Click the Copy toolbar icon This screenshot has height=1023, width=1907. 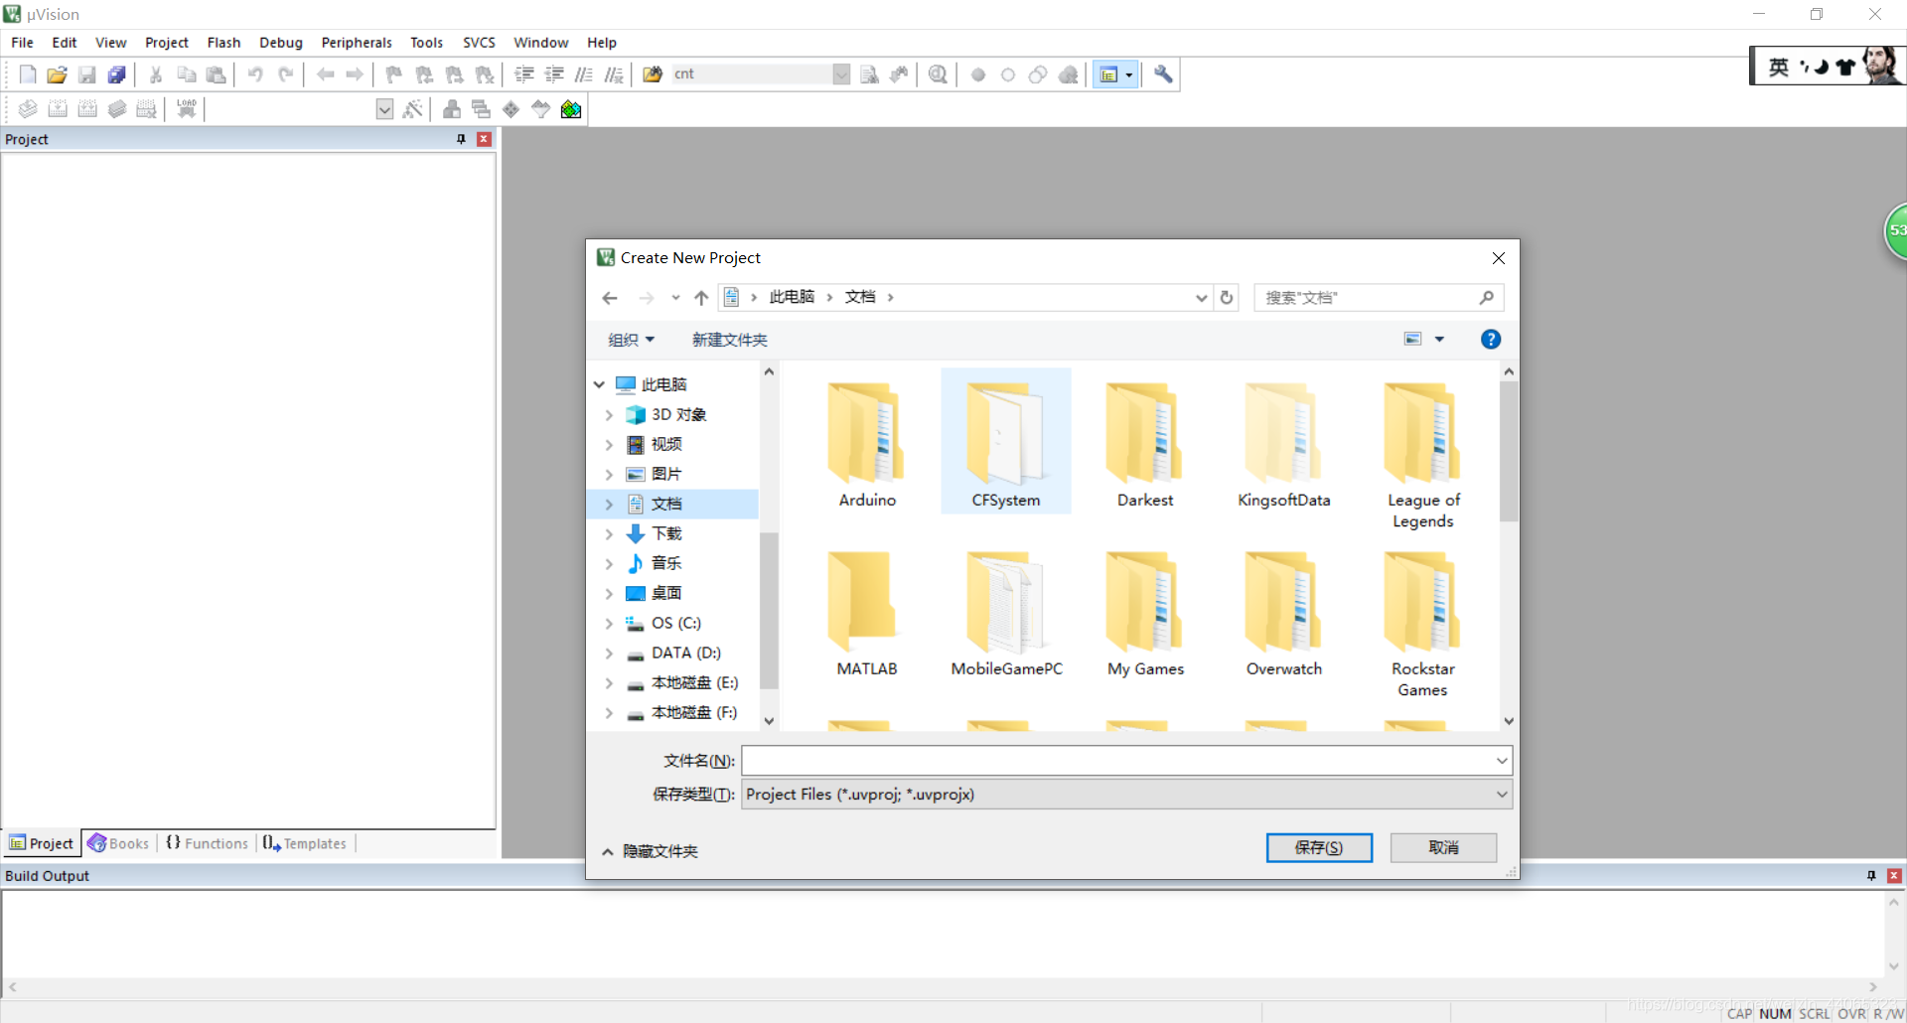pyautogui.click(x=186, y=74)
